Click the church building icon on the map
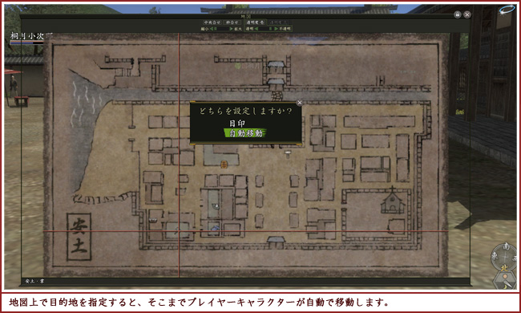521x313 pixels. click(x=393, y=201)
